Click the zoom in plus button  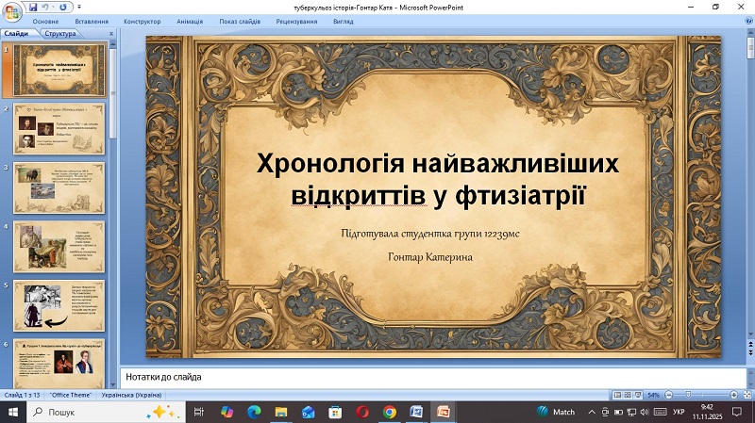(x=731, y=394)
